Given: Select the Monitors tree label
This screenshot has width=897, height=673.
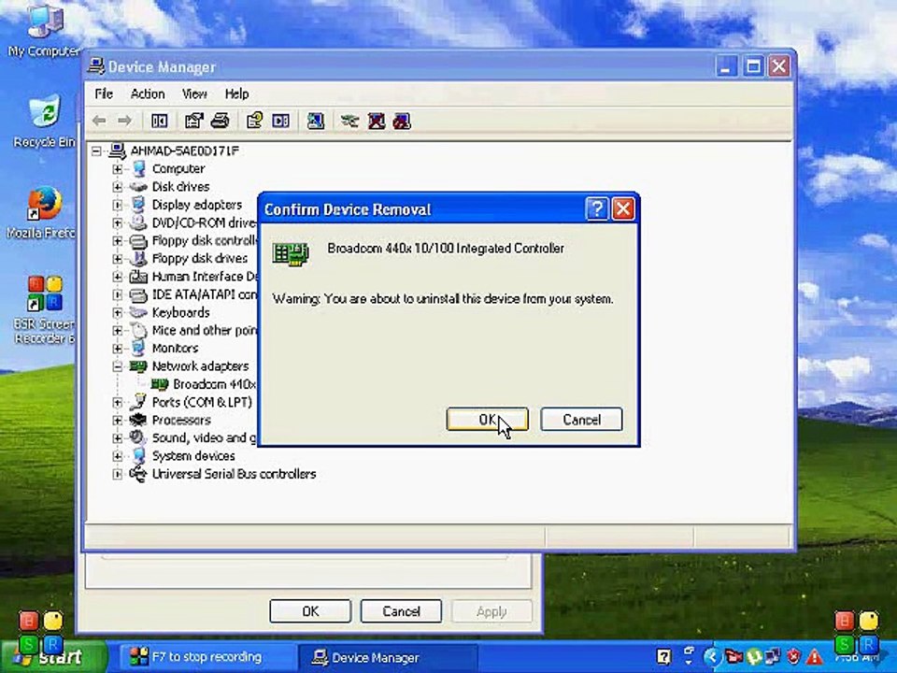Looking at the screenshot, I should click(x=175, y=348).
